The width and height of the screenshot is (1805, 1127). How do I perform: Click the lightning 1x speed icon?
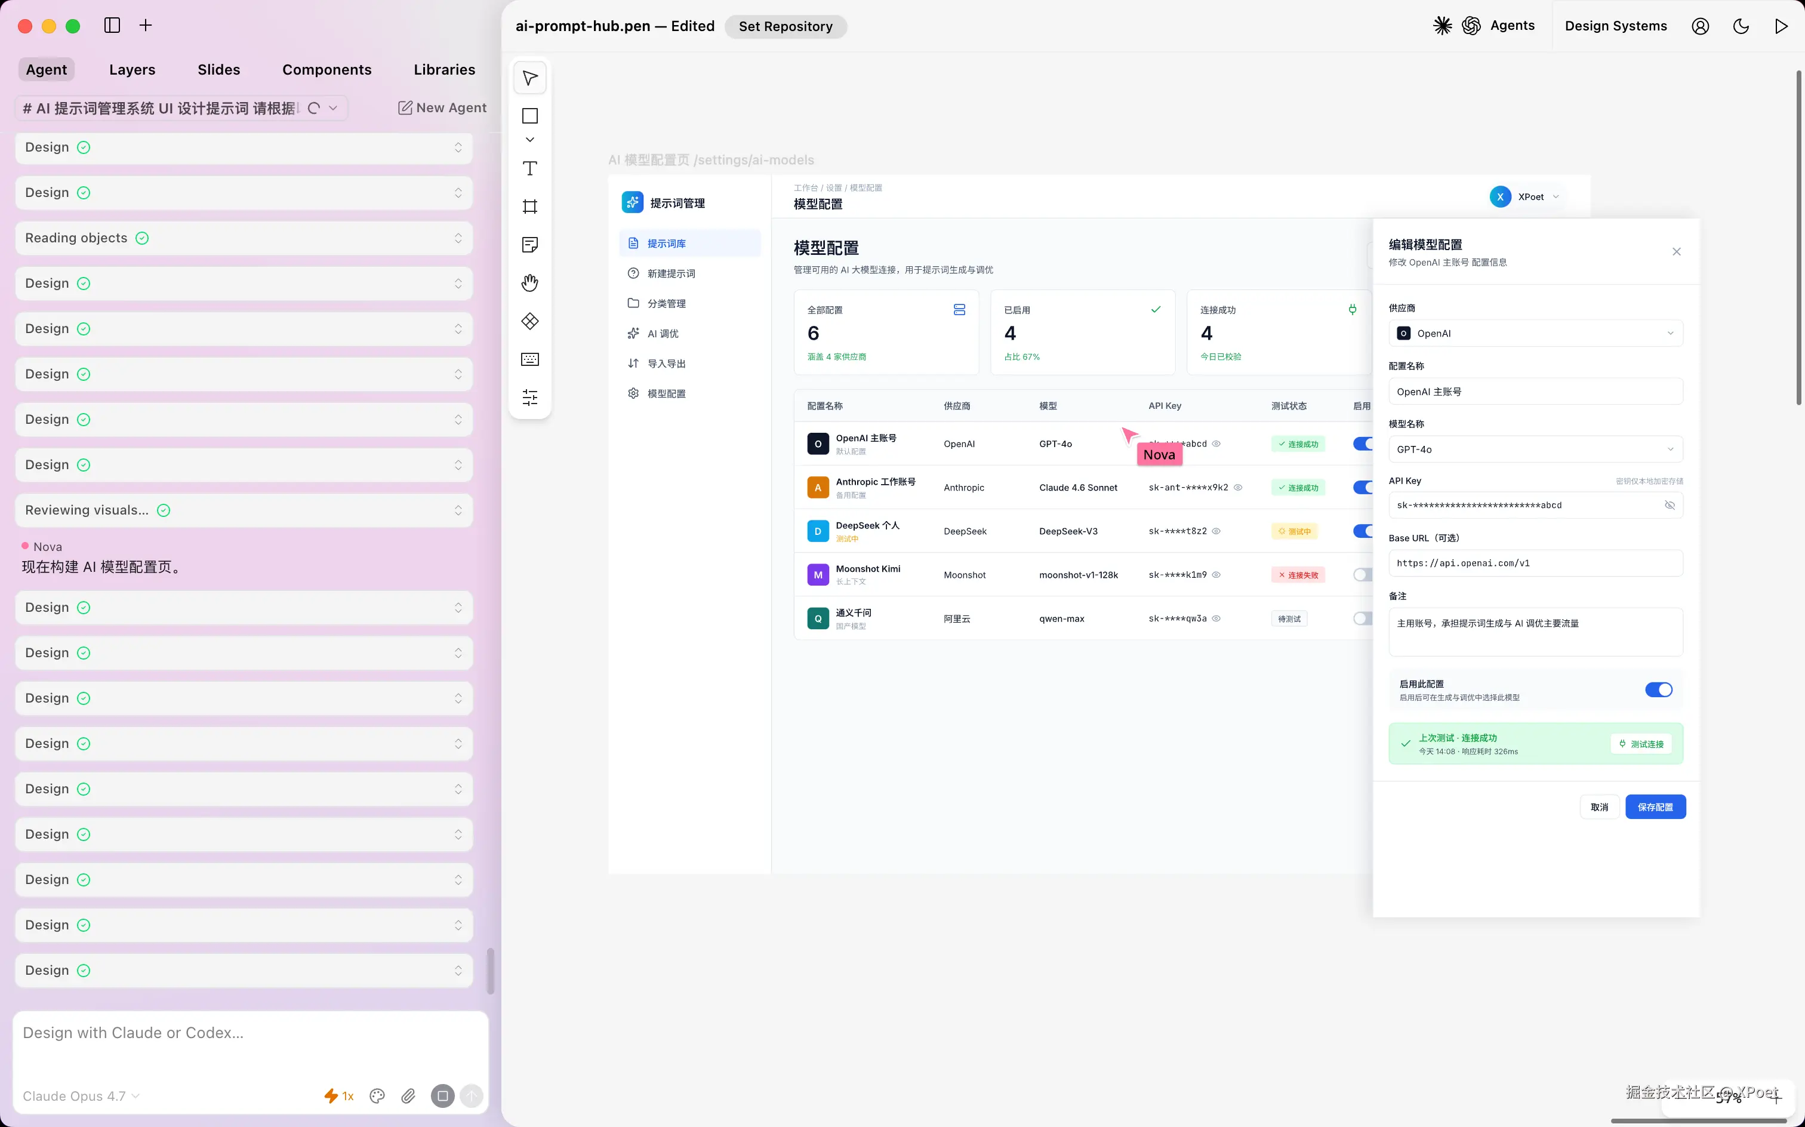click(338, 1096)
